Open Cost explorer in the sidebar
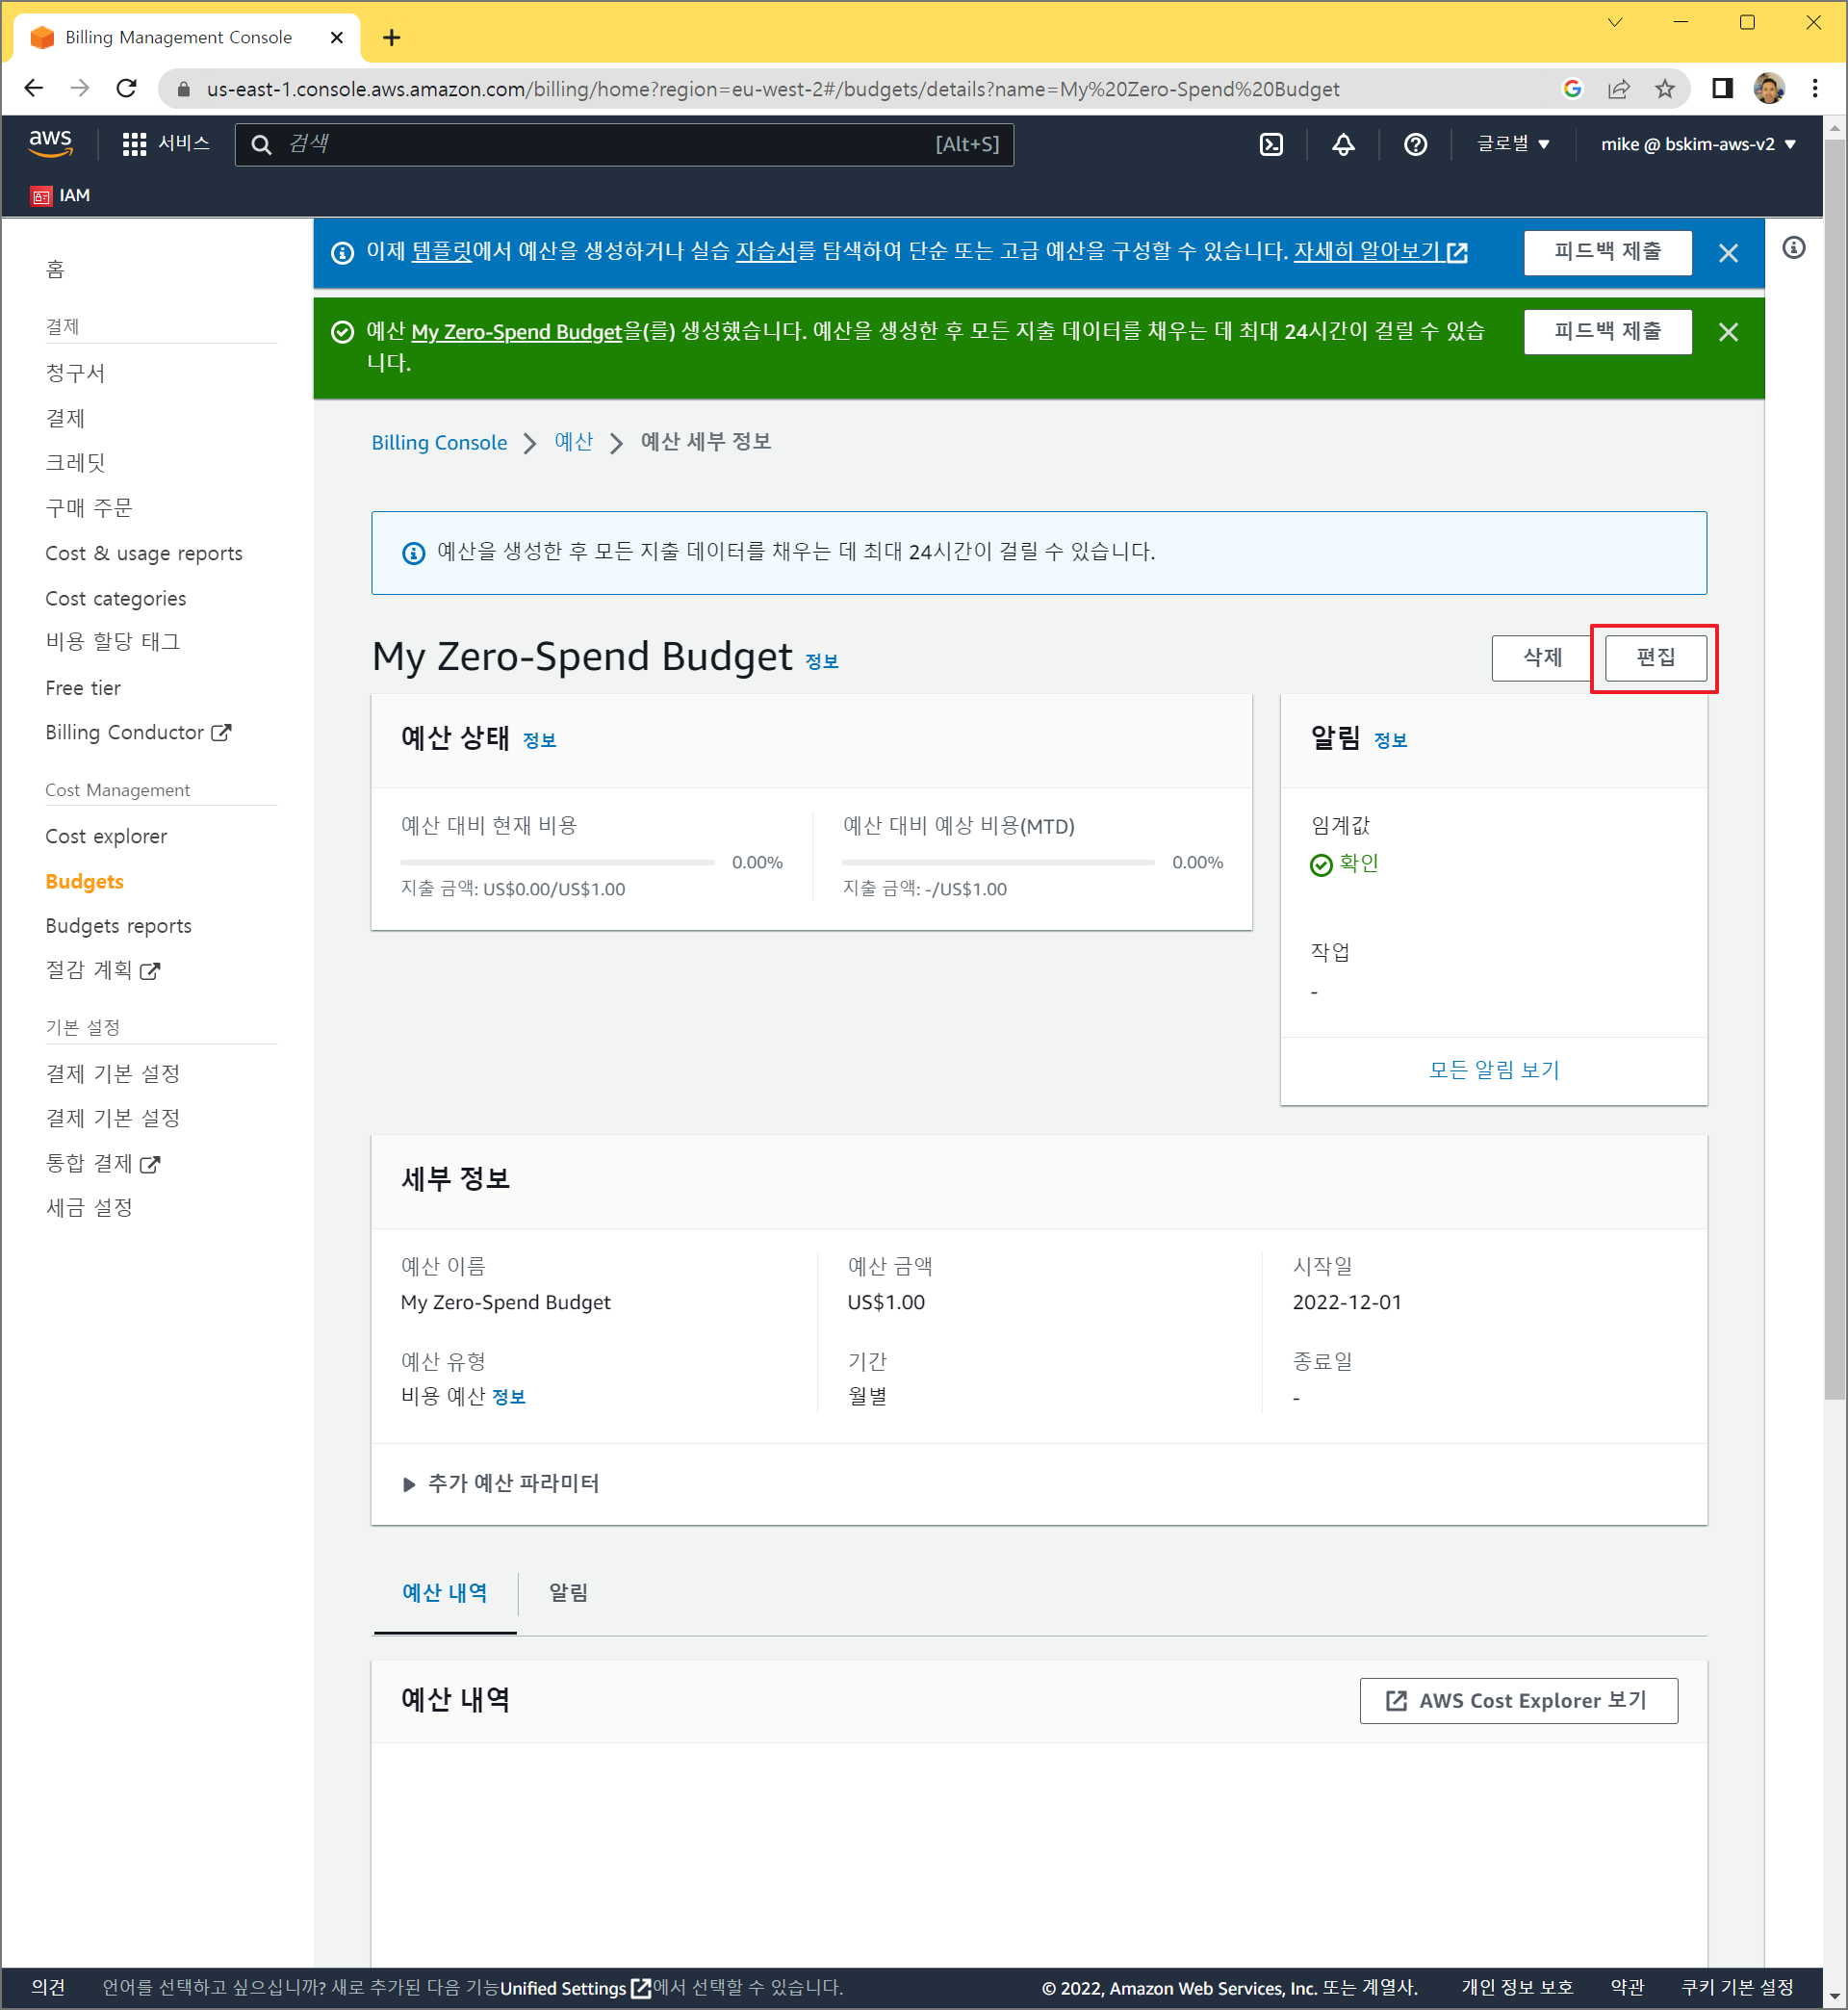The width and height of the screenshot is (1848, 2010). coord(106,836)
